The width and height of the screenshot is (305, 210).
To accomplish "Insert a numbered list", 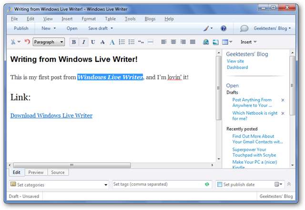I will tap(122, 42).
